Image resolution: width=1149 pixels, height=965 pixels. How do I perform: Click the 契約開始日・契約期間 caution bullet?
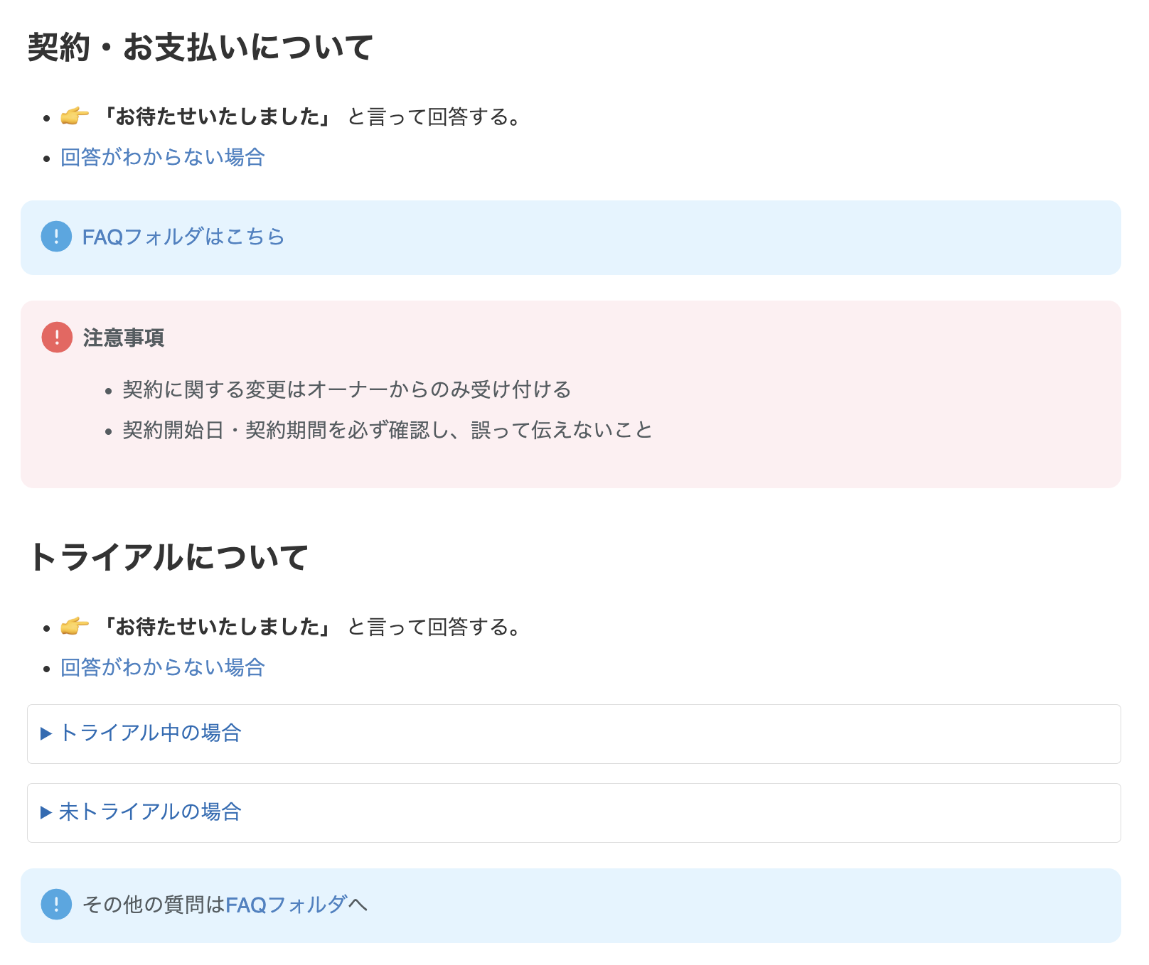pyautogui.click(x=388, y=430)
